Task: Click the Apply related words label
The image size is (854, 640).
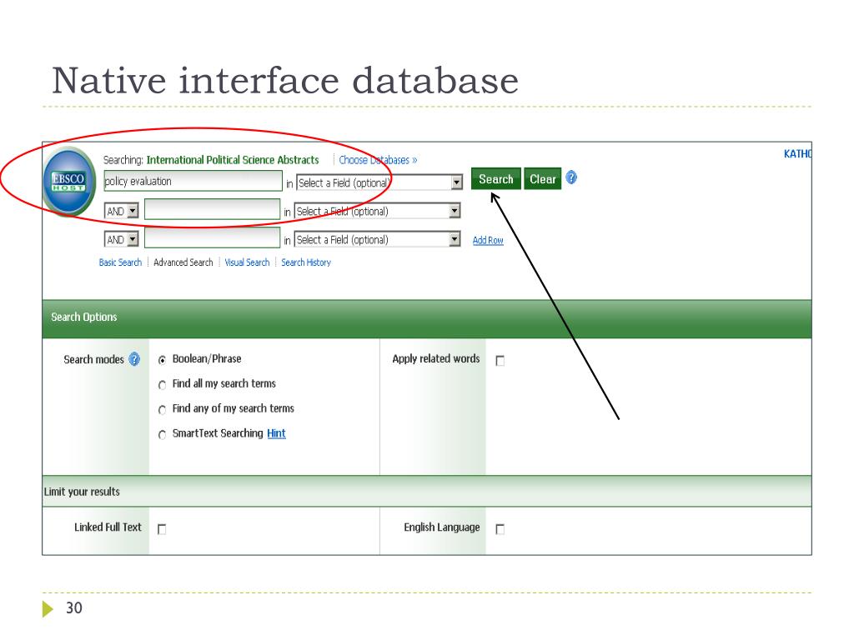Action: (x=435, y=358)
